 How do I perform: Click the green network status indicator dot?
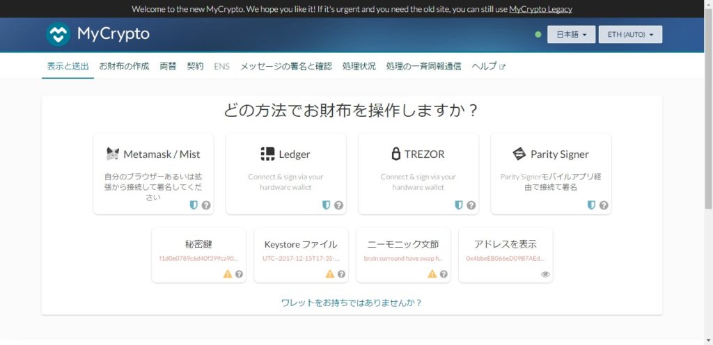tap(538, 34)
